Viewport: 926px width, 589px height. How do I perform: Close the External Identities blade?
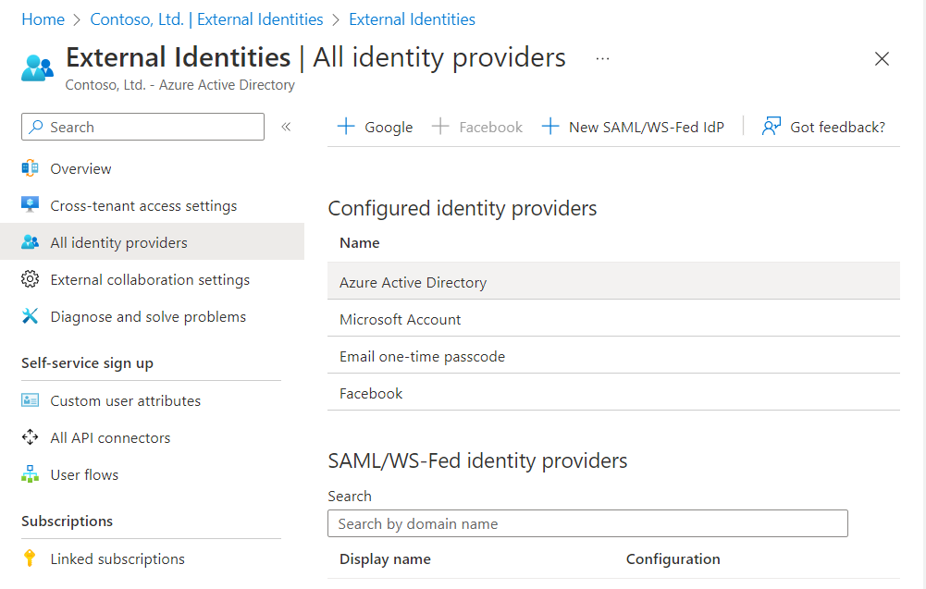coord(882,59)
